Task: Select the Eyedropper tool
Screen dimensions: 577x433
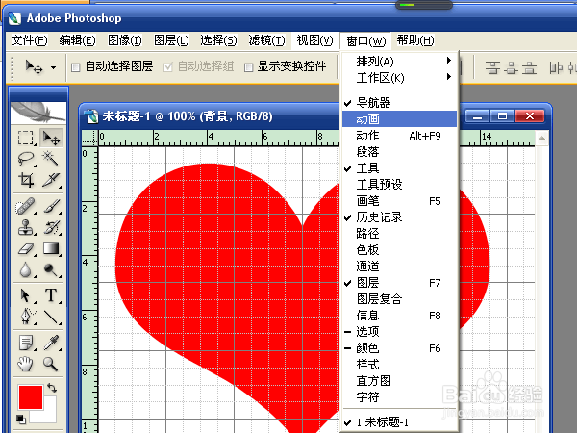Action: click(x=51, y=343)
